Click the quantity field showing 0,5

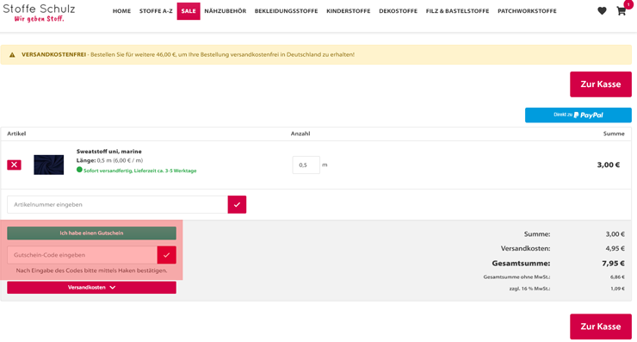(x=306, y=165)
